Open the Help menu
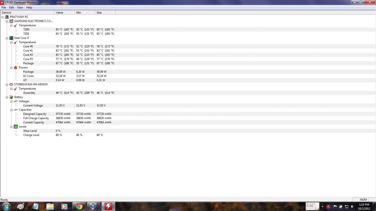376x211 pixels. pos(29,7)
